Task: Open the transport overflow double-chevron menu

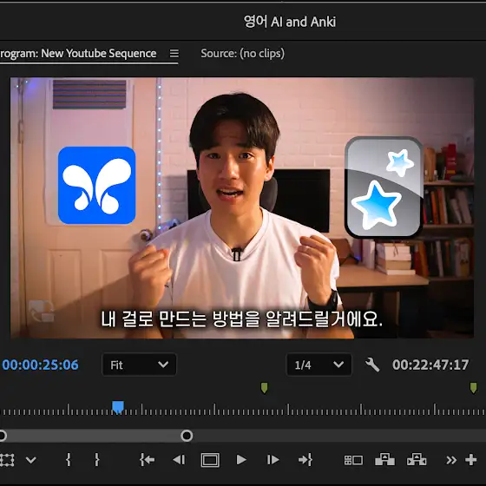Action: pyautogui.click(x=451, y=460)
